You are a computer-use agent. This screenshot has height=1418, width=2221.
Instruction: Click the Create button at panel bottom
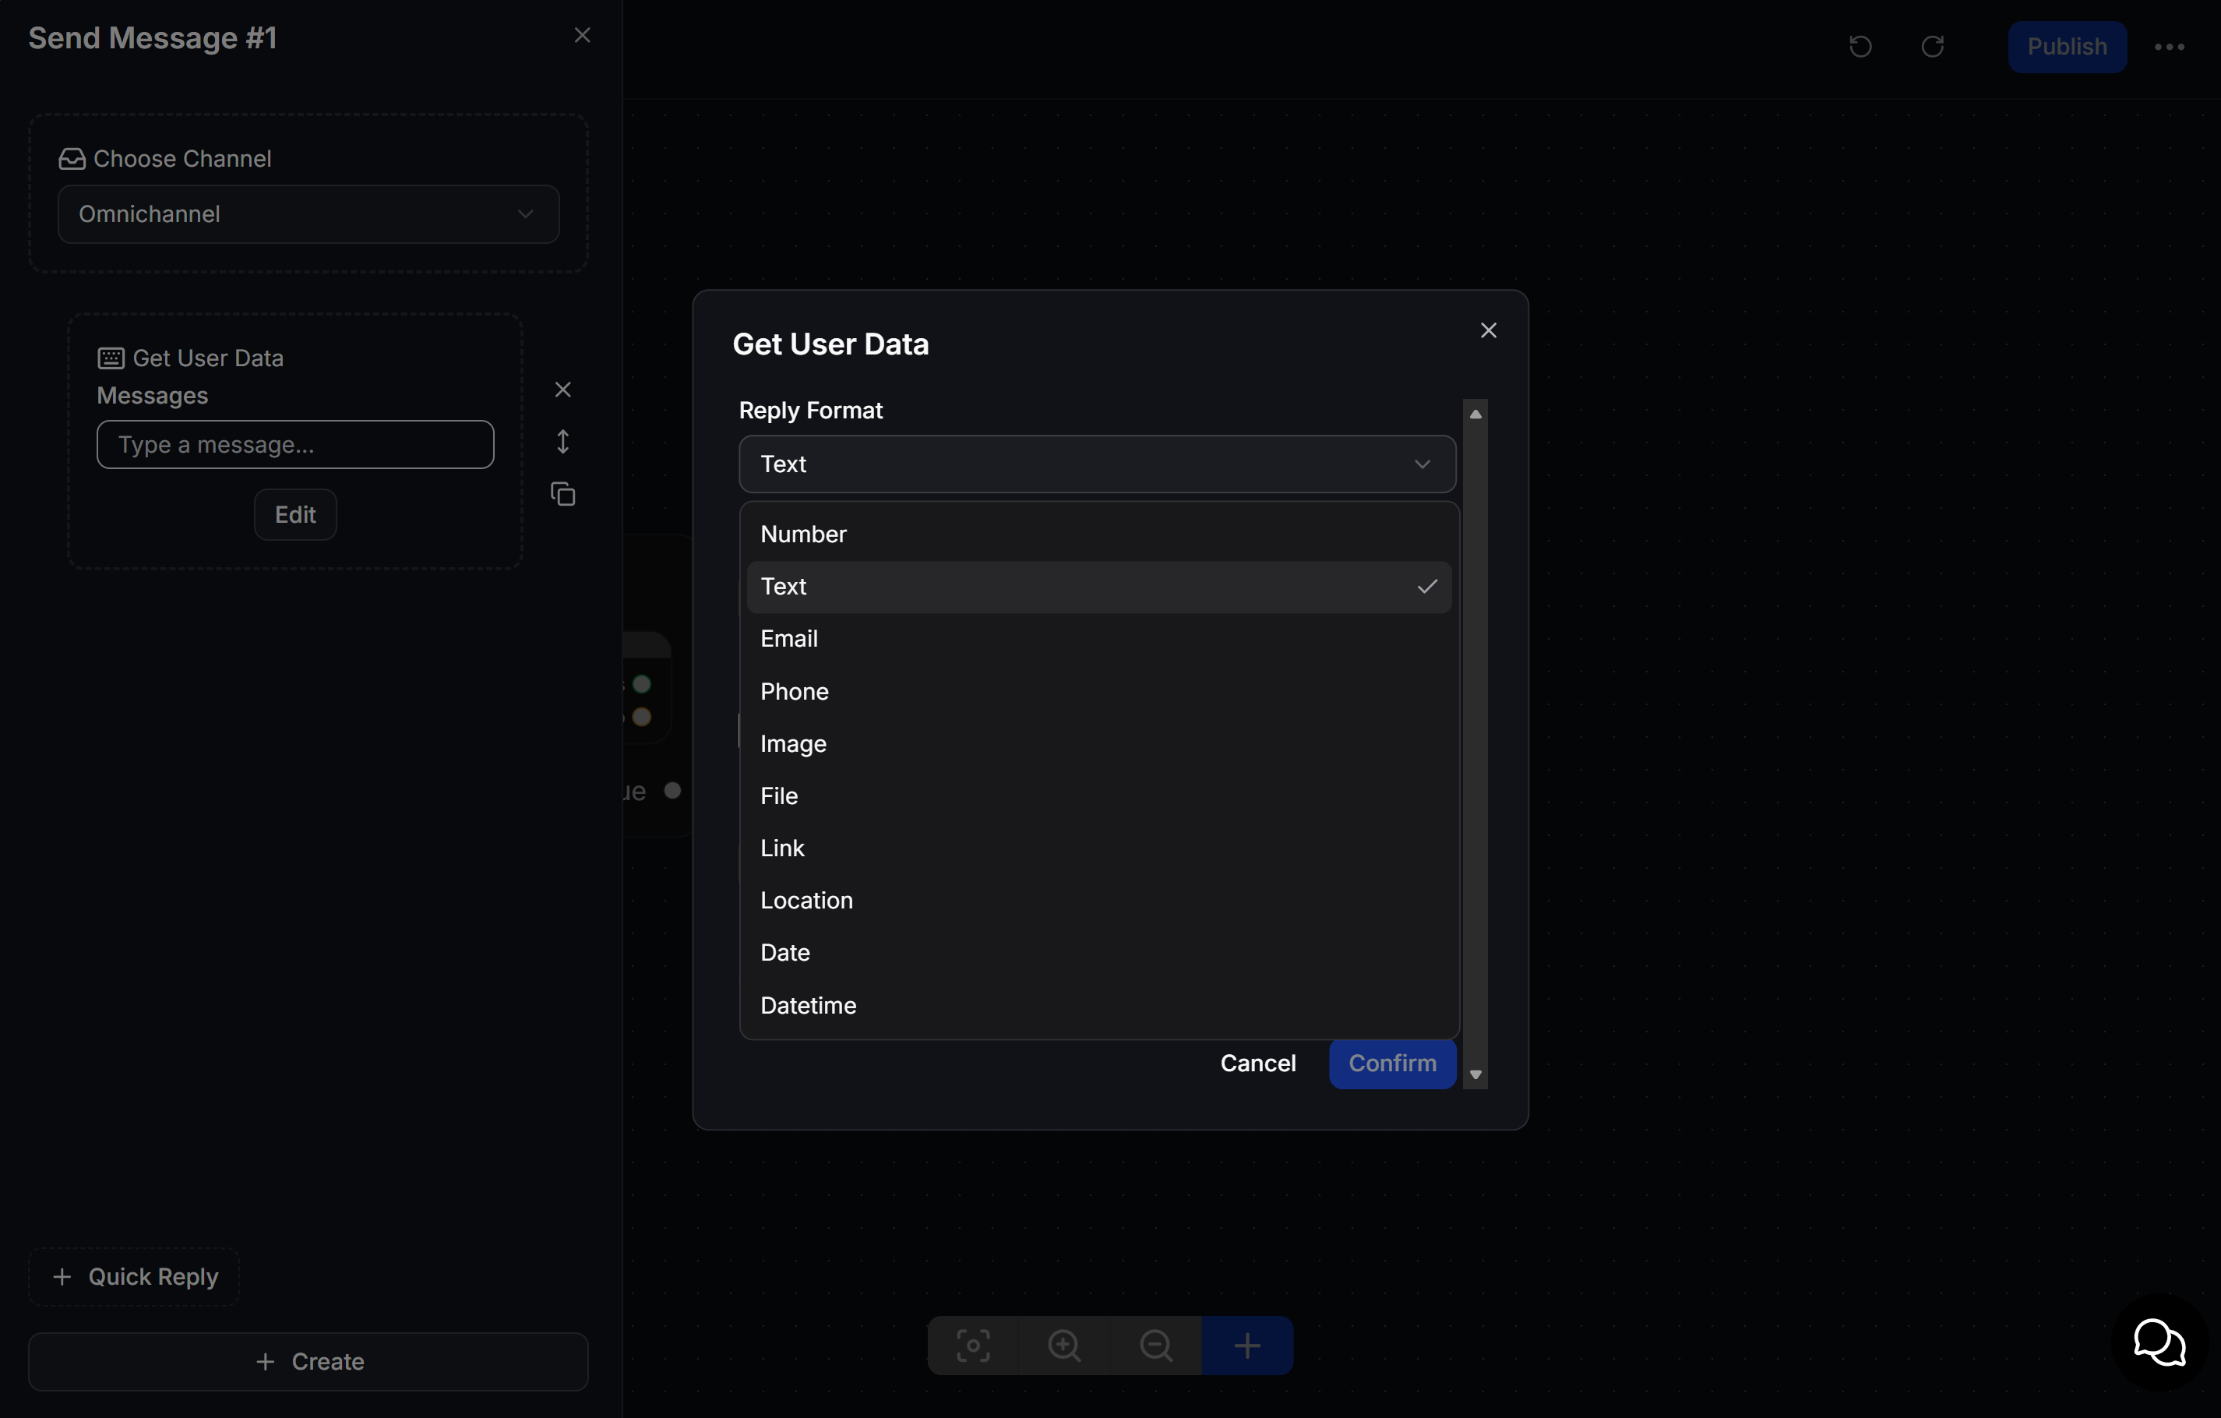(x=308, y=1361)
